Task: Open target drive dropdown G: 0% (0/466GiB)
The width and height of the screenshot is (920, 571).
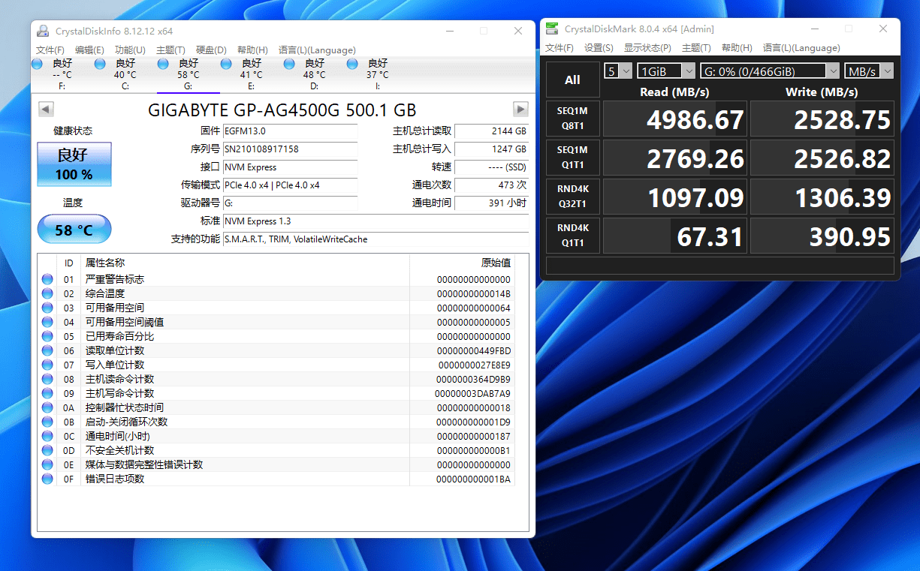Action: coord(770,71)
